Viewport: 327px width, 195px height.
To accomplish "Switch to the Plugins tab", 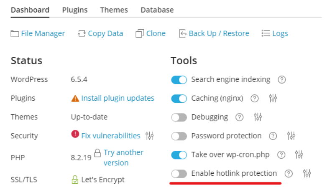I will point(75,10).
